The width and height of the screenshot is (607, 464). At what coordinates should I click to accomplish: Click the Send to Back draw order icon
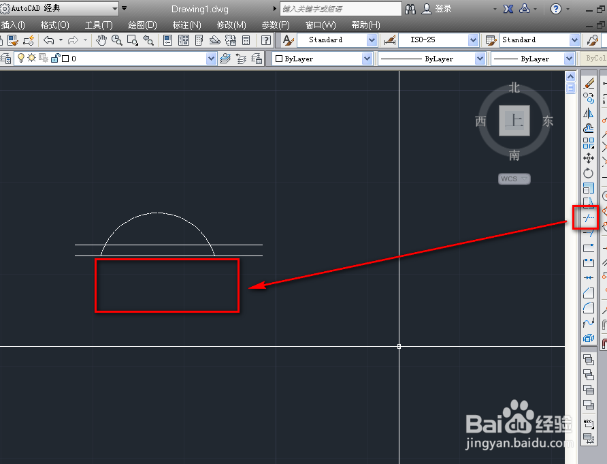tap(589, 375)
